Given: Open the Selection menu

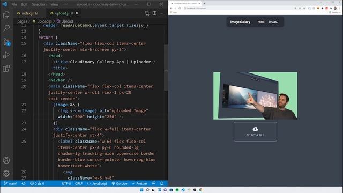Looking at the screenshot, I should pos(39,4).
